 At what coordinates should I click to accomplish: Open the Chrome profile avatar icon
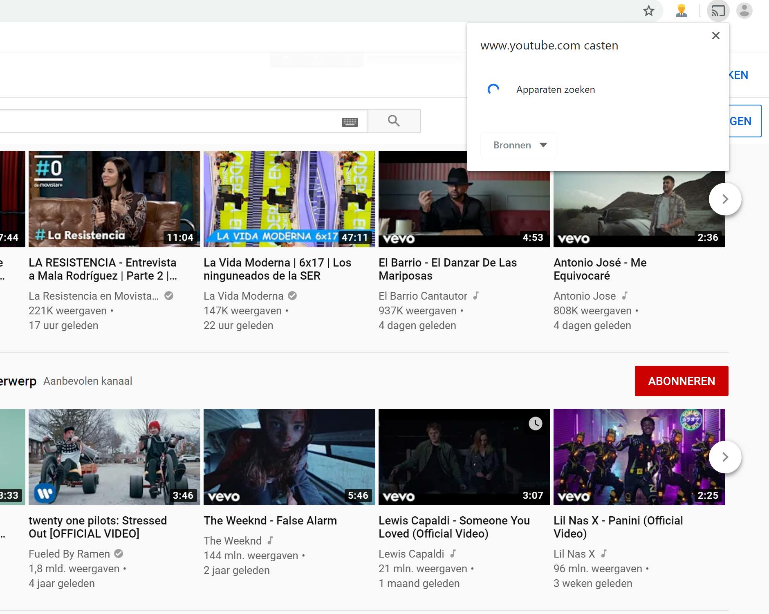744,11
